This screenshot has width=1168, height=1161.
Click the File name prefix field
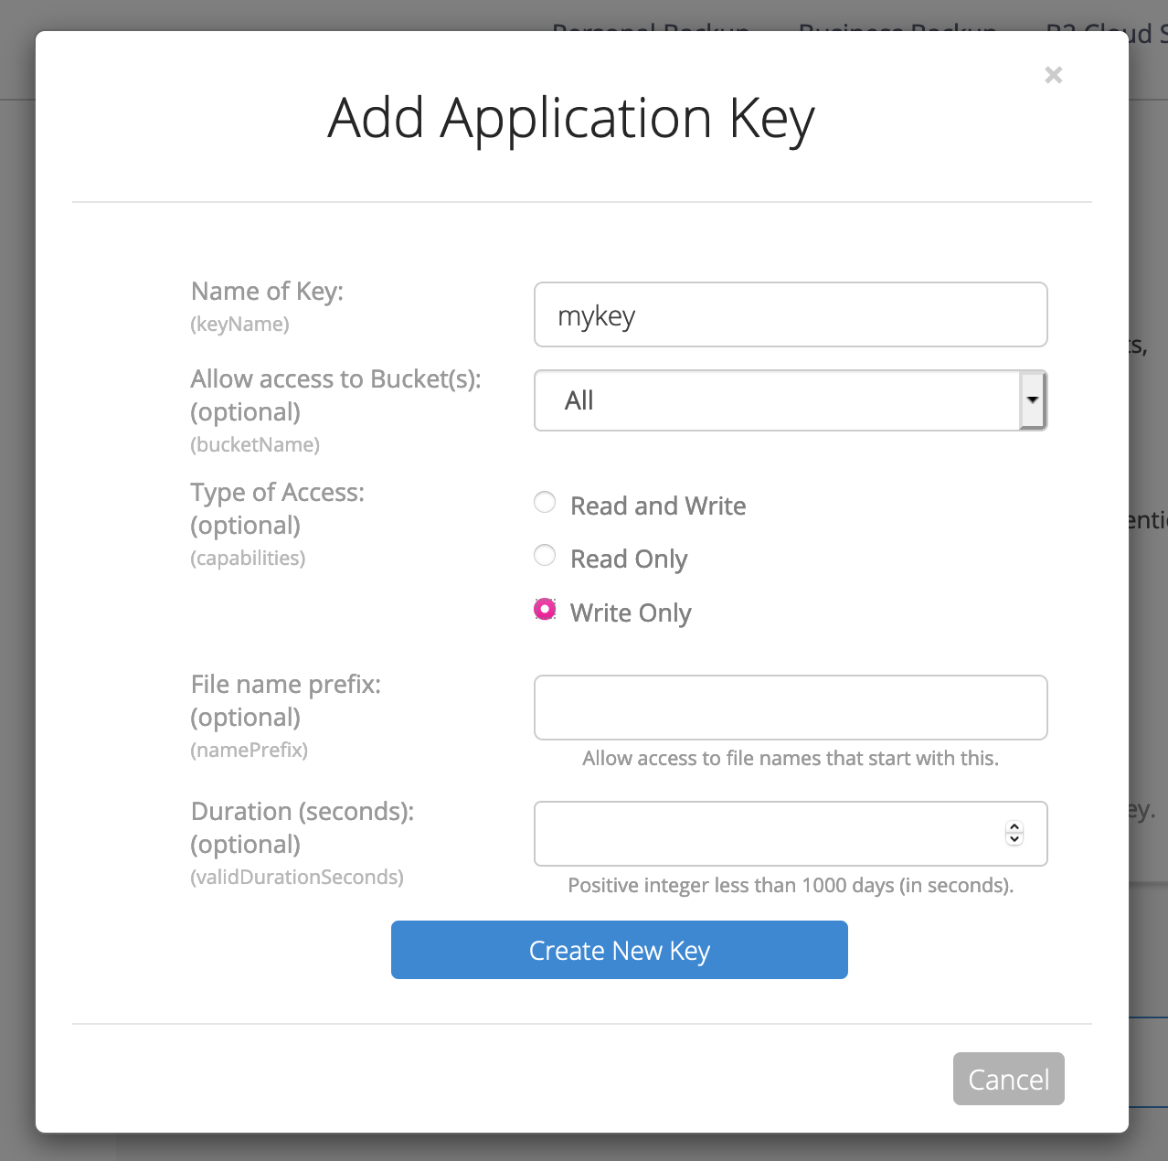(791, 707)
